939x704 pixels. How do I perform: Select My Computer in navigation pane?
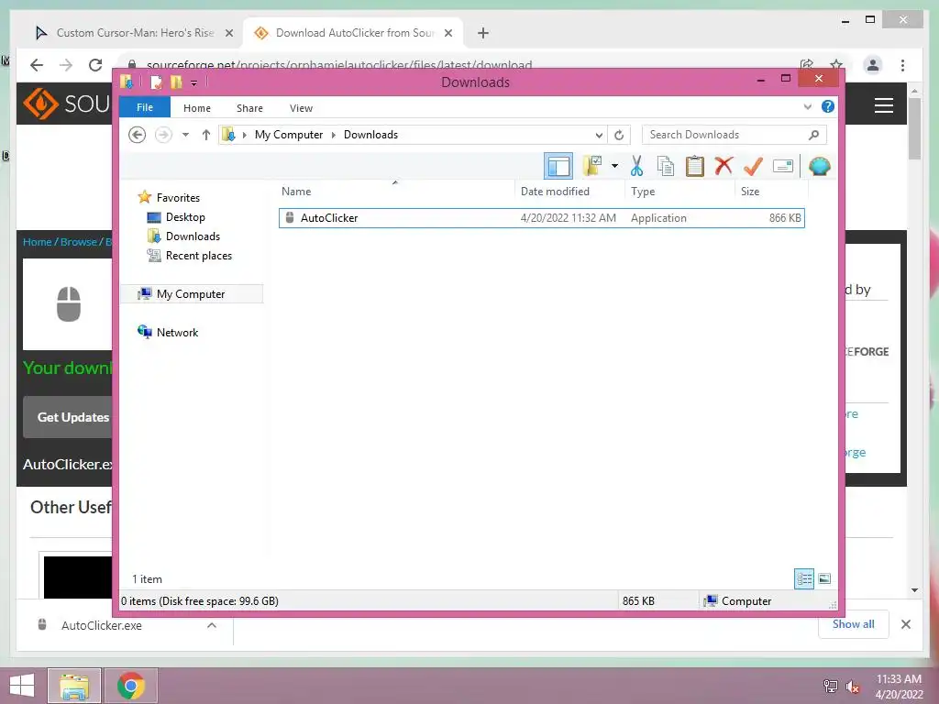tap(191, 294)
